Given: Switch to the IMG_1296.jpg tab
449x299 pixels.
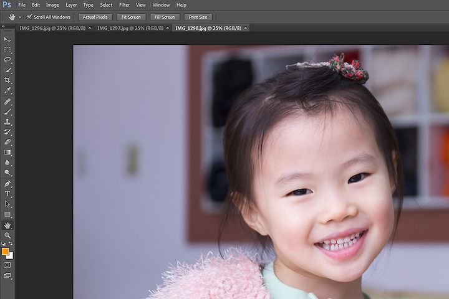Looking at the screenshot, I should (x=52, y=28).
